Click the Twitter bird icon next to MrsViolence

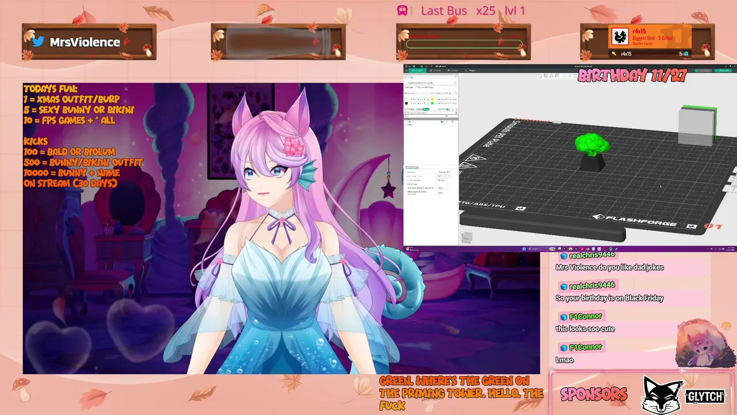click(x=38, y=41)
